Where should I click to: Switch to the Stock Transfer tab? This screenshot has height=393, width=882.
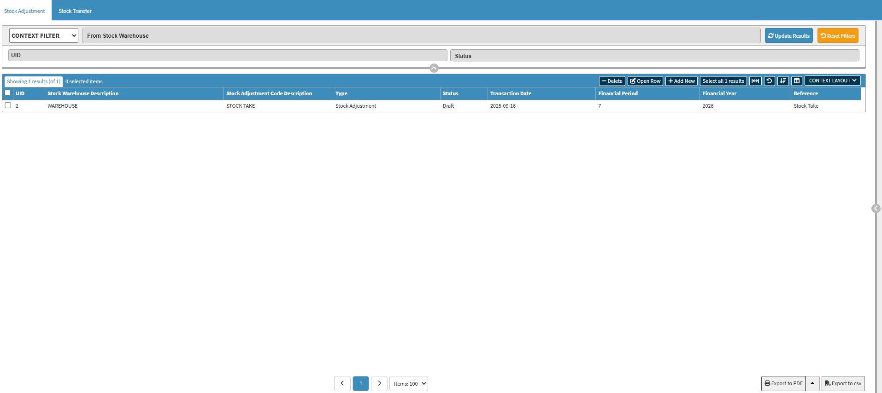click(75, 11)
